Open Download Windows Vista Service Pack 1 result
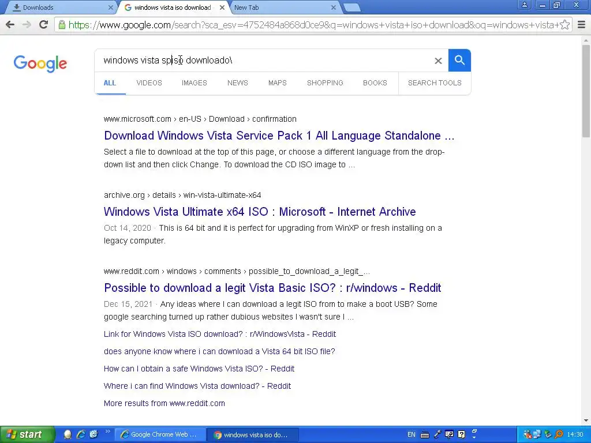The width and height of the screenshot is (591, 443). pos(279,136)
